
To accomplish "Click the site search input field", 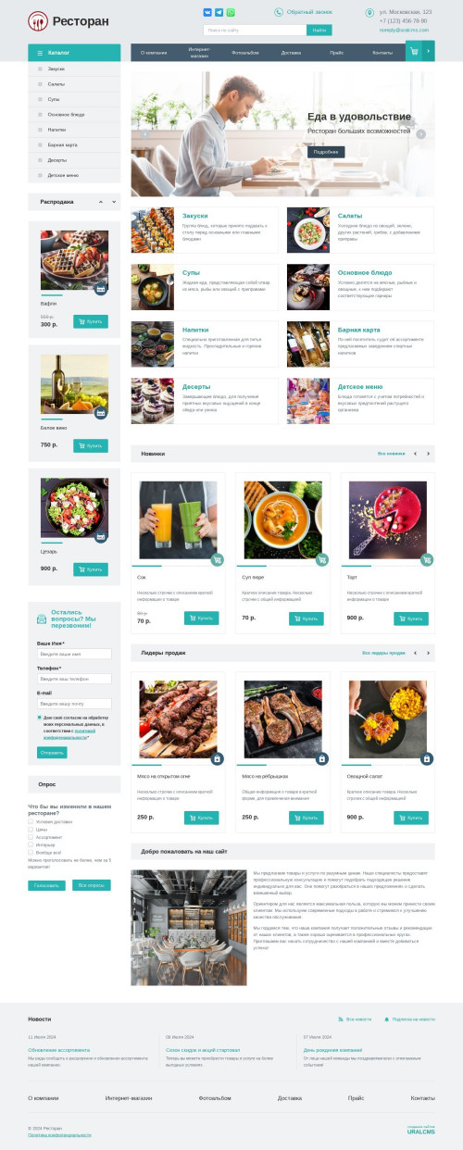I will pos(255,30).
